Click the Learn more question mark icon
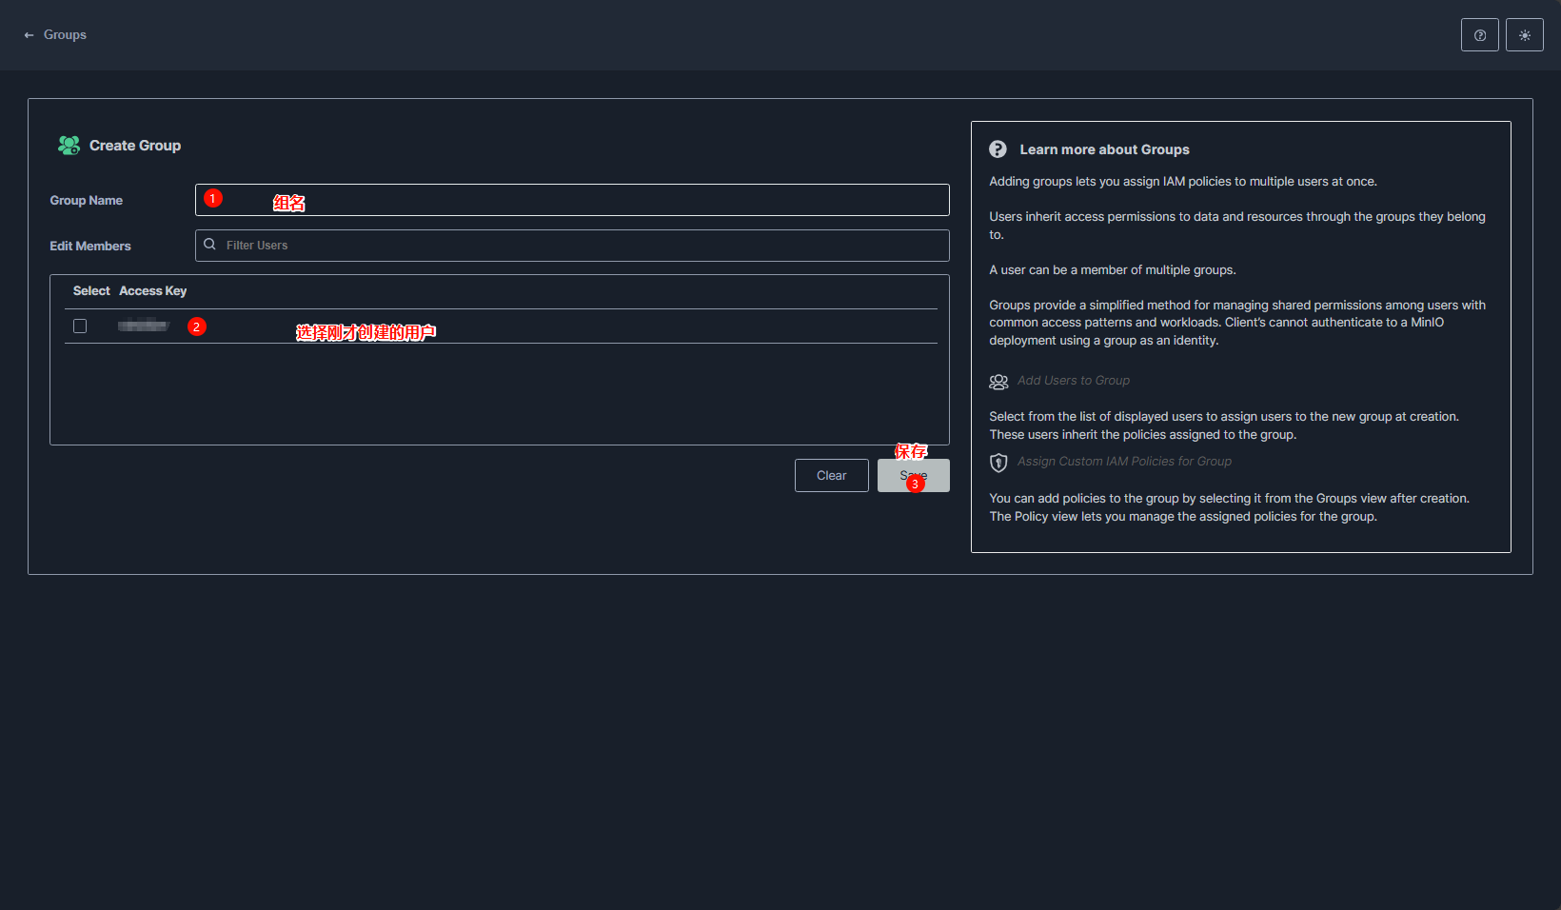1561x910 pixels. pyautogui.click(x=998, y=149)
